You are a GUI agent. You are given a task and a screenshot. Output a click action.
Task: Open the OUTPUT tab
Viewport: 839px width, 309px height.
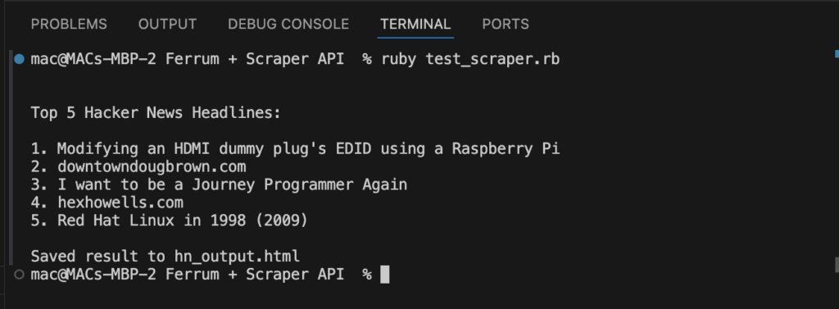coord(167,24)
